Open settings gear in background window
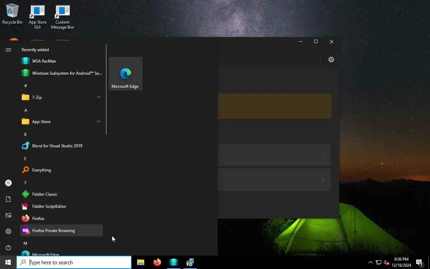The image size is (430, 269). (x=331, y=60)
